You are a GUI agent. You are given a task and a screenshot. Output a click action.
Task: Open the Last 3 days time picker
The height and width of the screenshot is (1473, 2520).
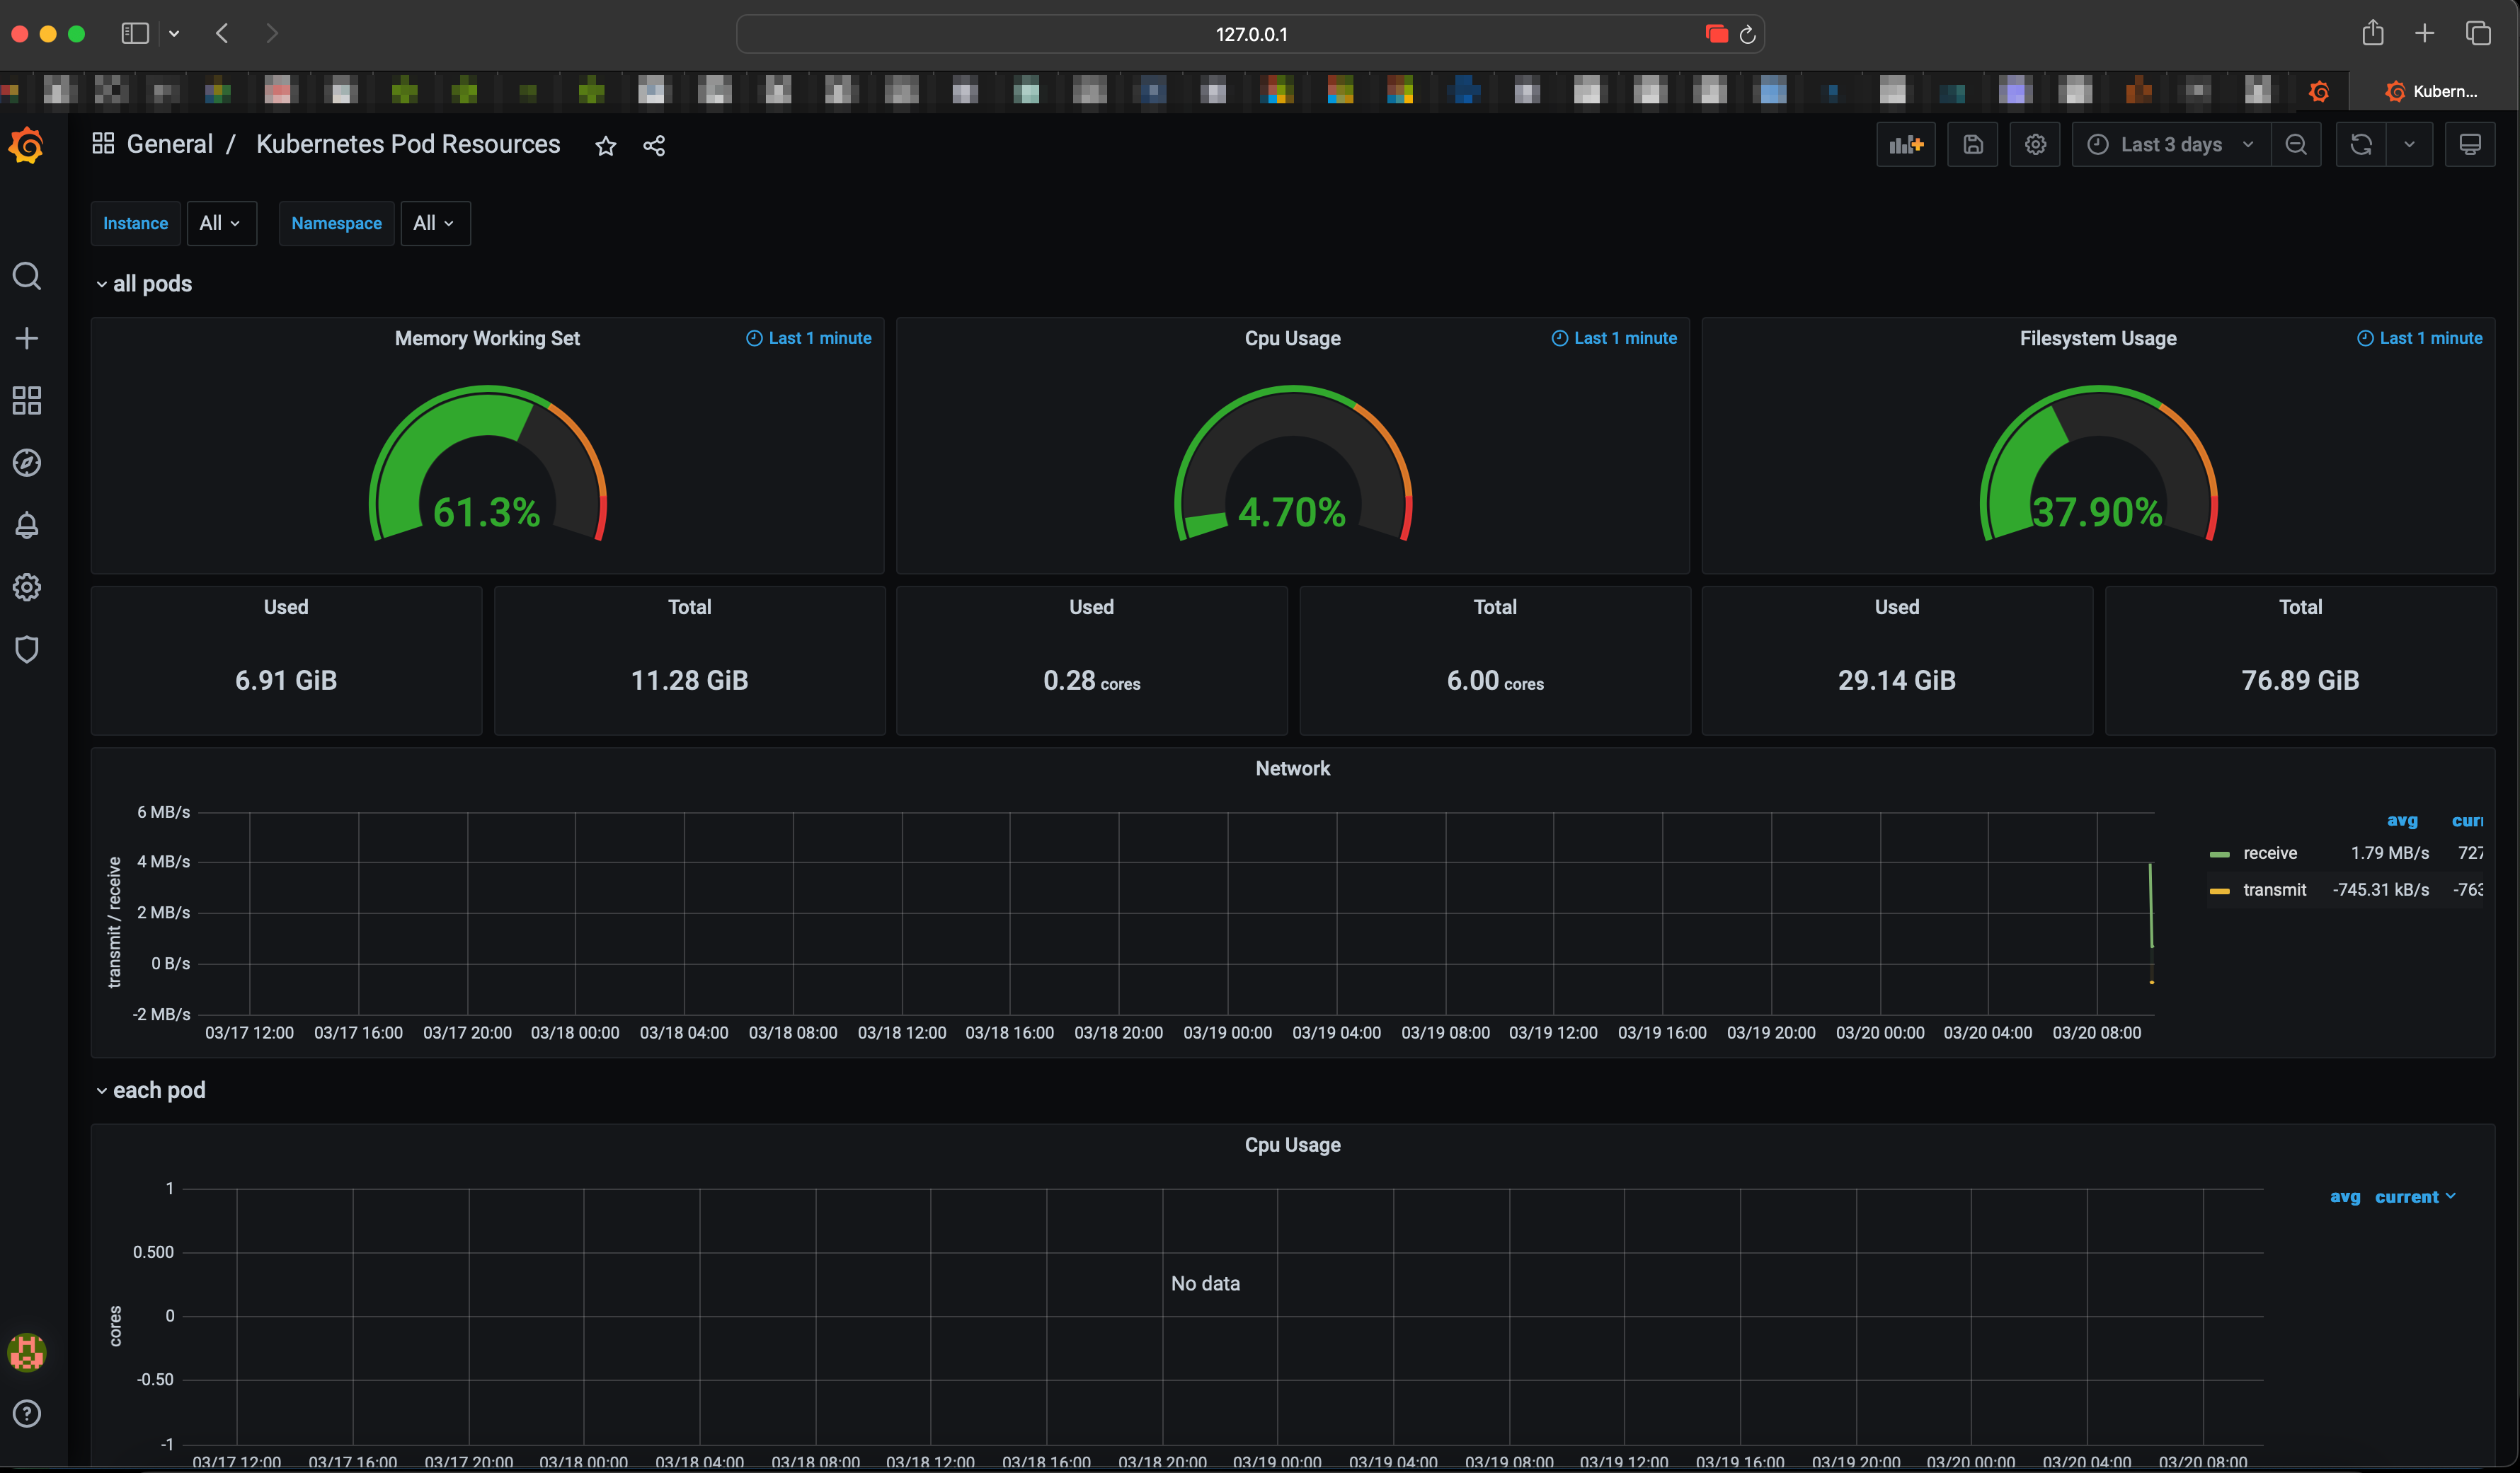(x=2170, y=145)
